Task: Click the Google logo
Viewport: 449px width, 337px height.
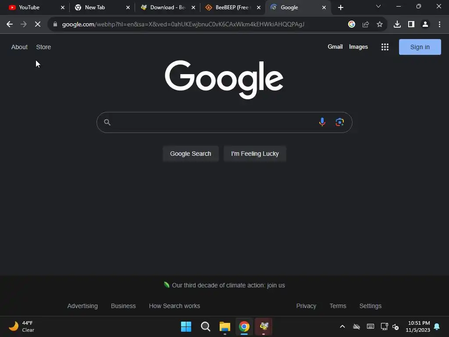Action: tap(224, 79)
